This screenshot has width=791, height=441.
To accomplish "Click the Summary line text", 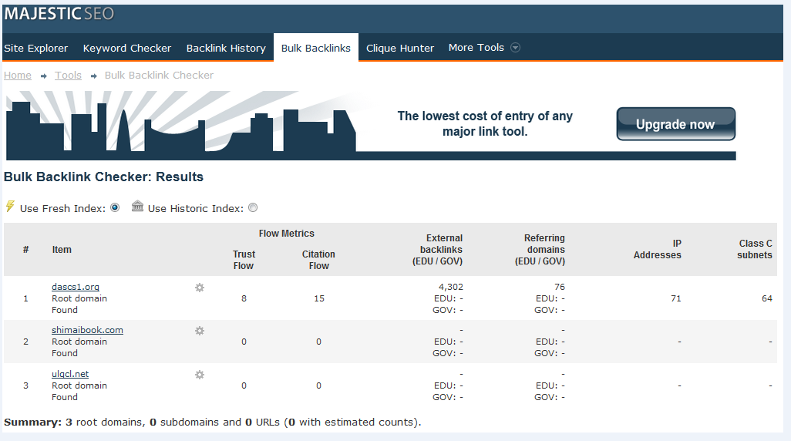I will point(212,422).
